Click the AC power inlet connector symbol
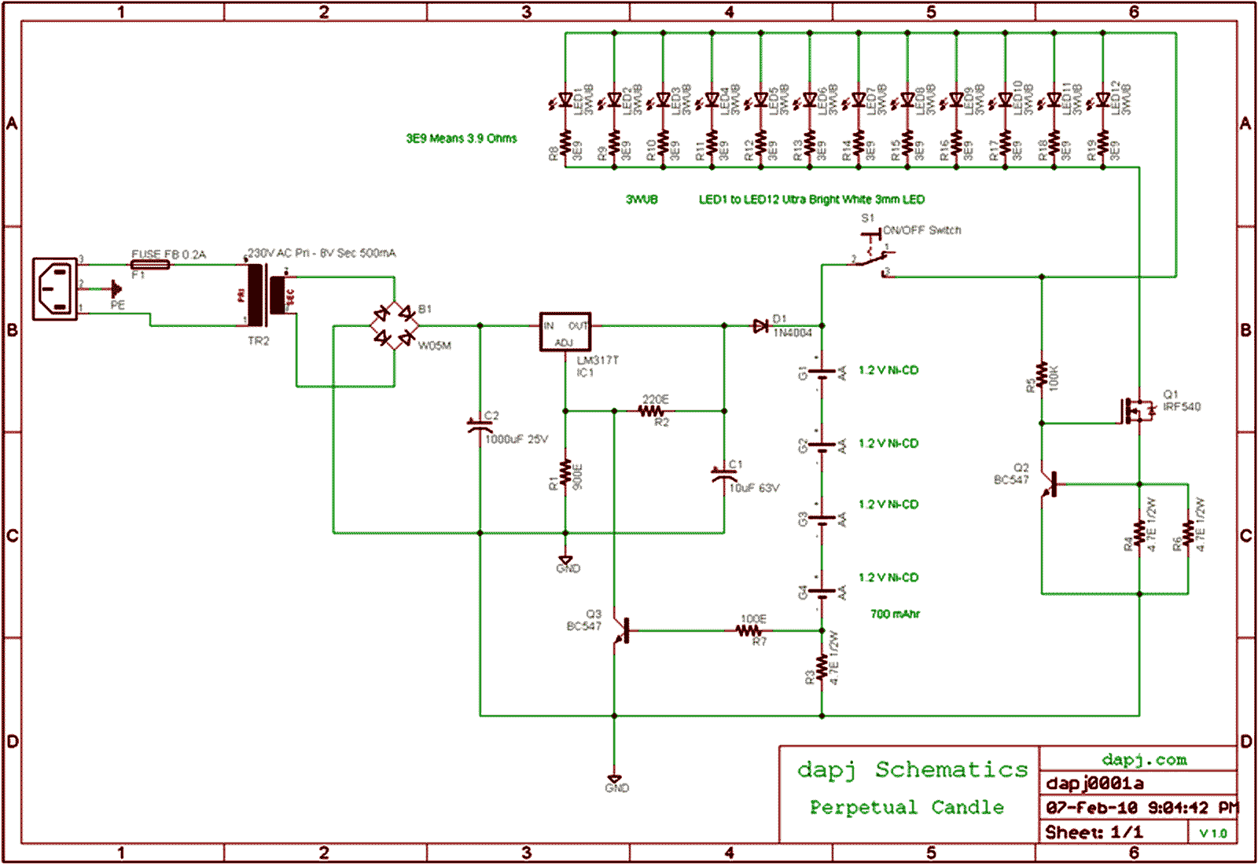Image resolution: width=1258 pixels, height=866 pixels. 55,288
